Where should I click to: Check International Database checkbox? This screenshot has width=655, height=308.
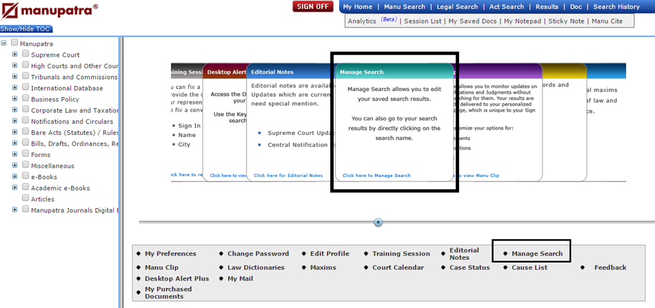(x=26, y=88)
